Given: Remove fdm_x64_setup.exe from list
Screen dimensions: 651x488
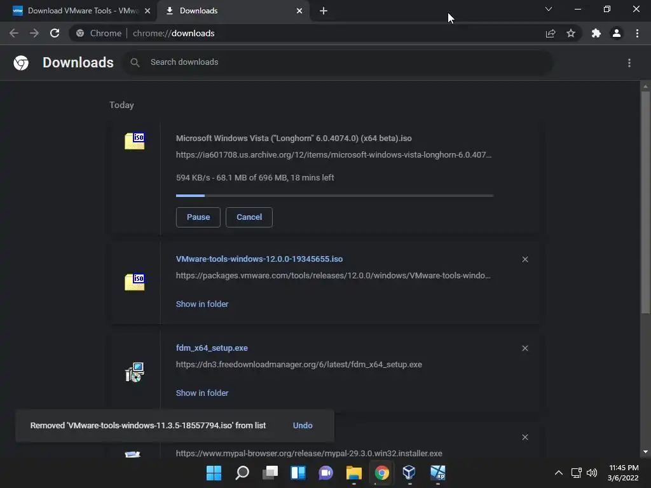Looking at the screenshot, I should point(525,348).
